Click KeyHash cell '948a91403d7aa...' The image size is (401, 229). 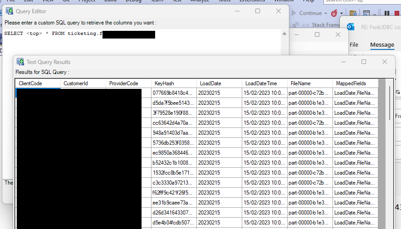click(x=174, y=133)
